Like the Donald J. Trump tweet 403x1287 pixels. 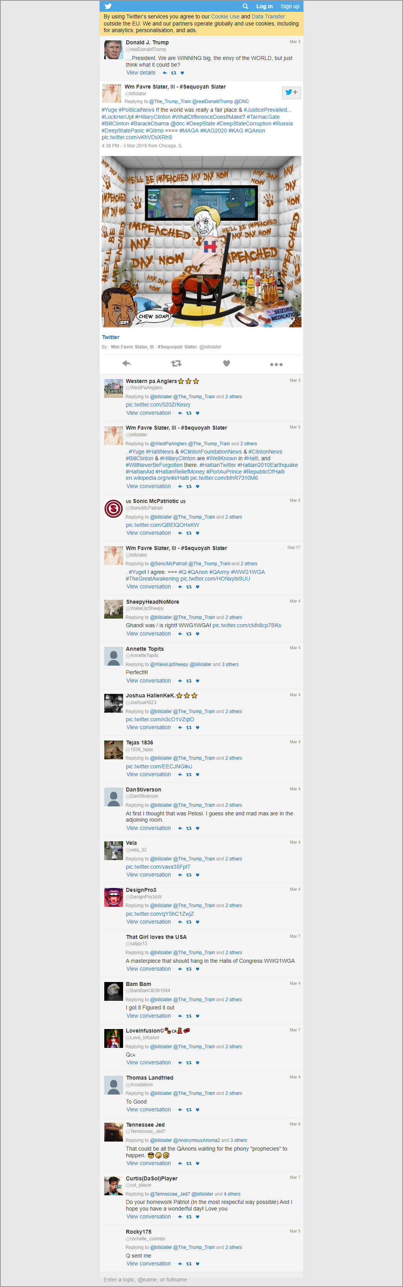point(182,73)
